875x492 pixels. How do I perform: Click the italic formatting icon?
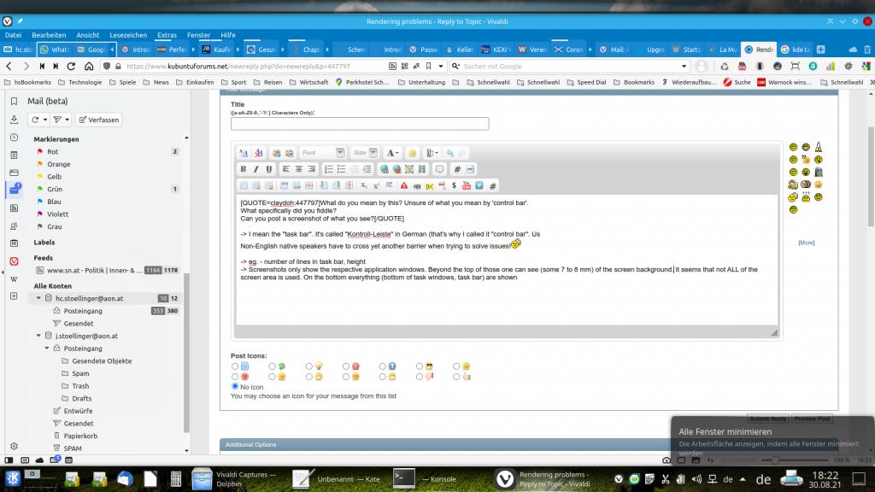click(255, 169)
